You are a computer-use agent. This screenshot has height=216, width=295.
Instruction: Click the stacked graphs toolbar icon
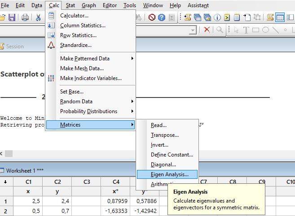207,17
